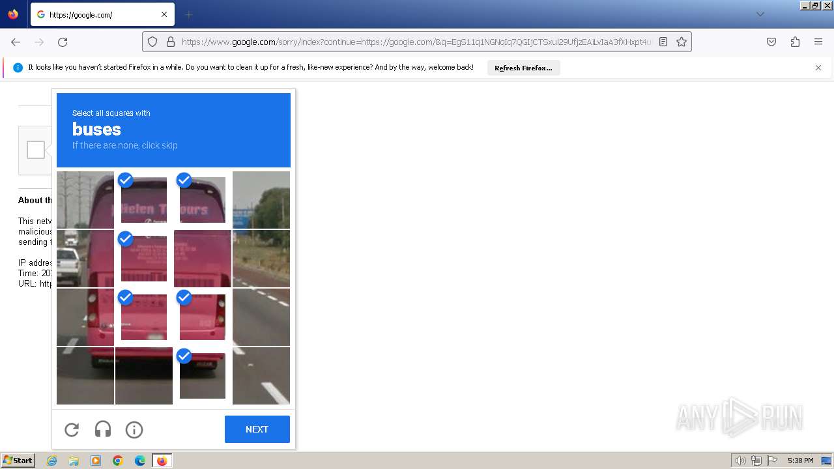Select the https://google.com/ tab
834x469 pixels.
point(102,14)
